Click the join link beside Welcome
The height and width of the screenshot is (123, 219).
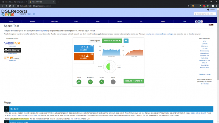(34, 14)
